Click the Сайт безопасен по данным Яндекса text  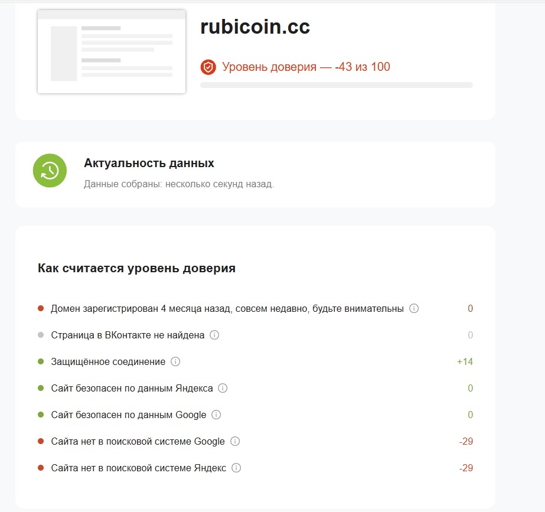pyautogui.click(x=132, y=388)
